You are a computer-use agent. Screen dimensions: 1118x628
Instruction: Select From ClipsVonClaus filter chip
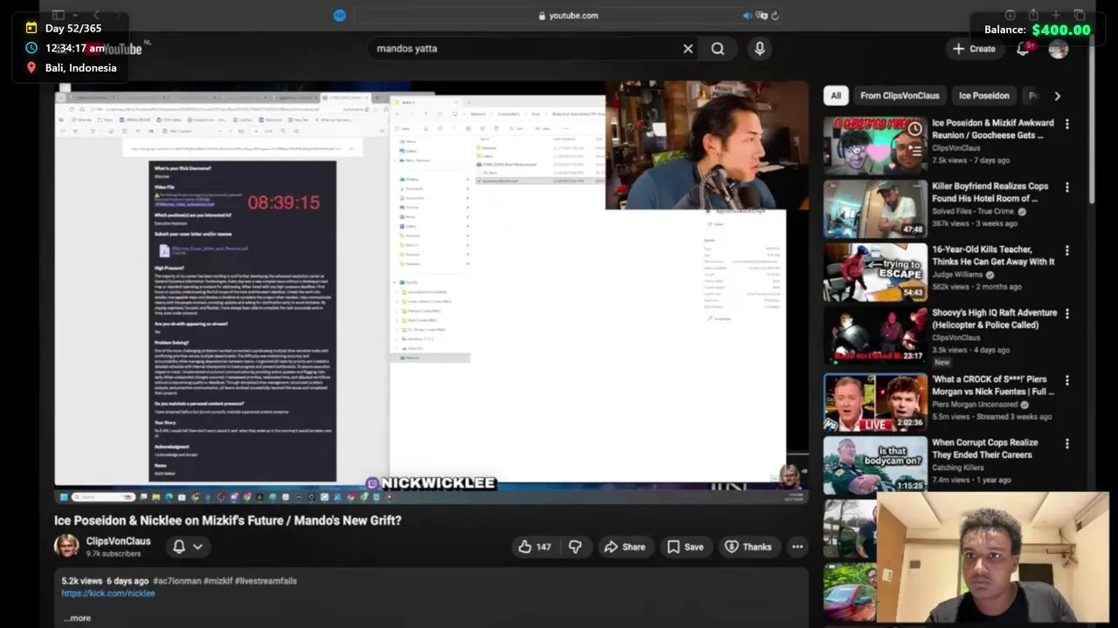tap(900, 96)
